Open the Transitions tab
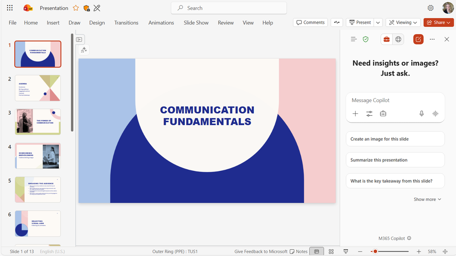456x256 pixels. pos(126,23)
